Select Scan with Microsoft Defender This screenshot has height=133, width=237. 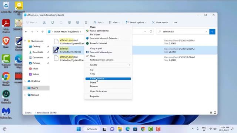(108, 38)
